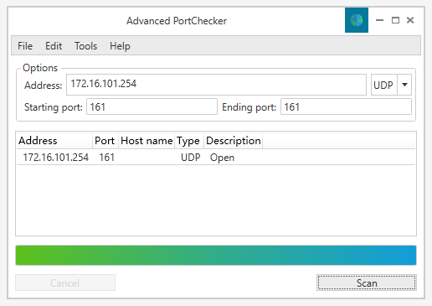This screenshot has height=306, width=432.
Task: Select result row address 172.16.101.254
Action: [55, 158]
